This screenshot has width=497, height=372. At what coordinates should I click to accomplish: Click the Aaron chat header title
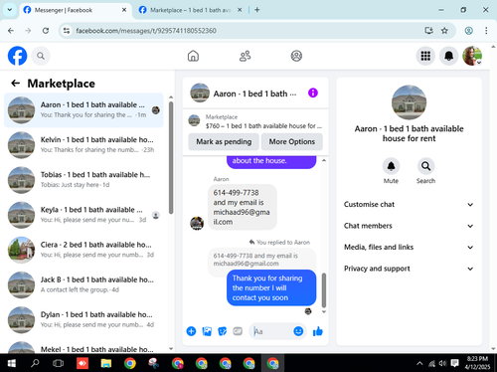click(x=254, y=93)
